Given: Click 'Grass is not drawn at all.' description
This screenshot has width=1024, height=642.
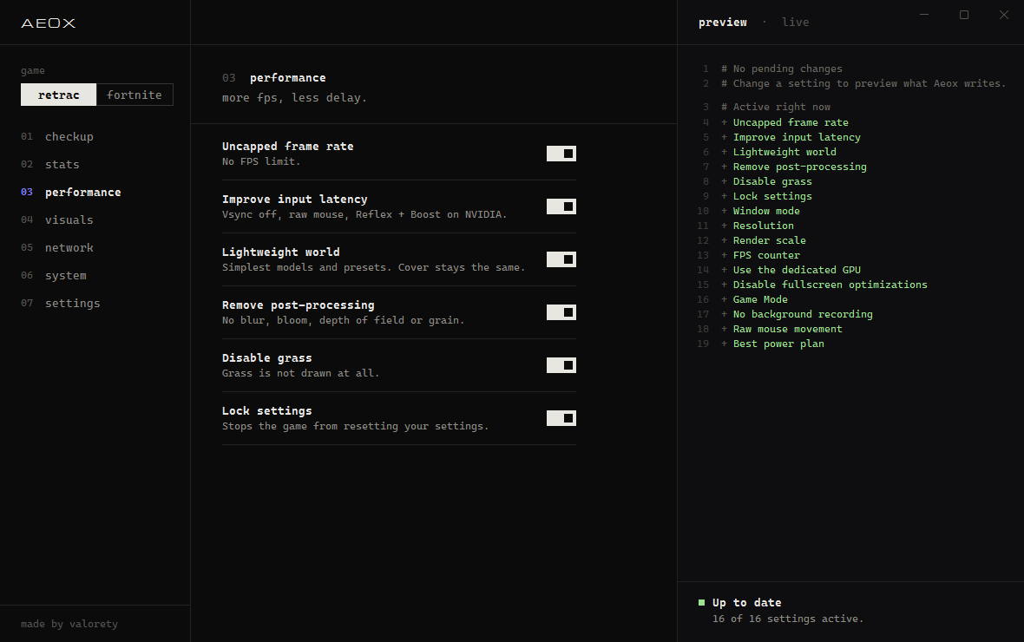Looking at the screenshot, I should [300, 373].
